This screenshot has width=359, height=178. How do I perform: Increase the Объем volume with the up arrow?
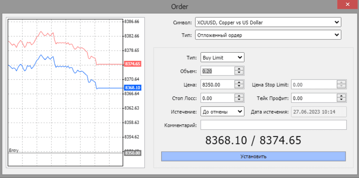coord(239,69)
